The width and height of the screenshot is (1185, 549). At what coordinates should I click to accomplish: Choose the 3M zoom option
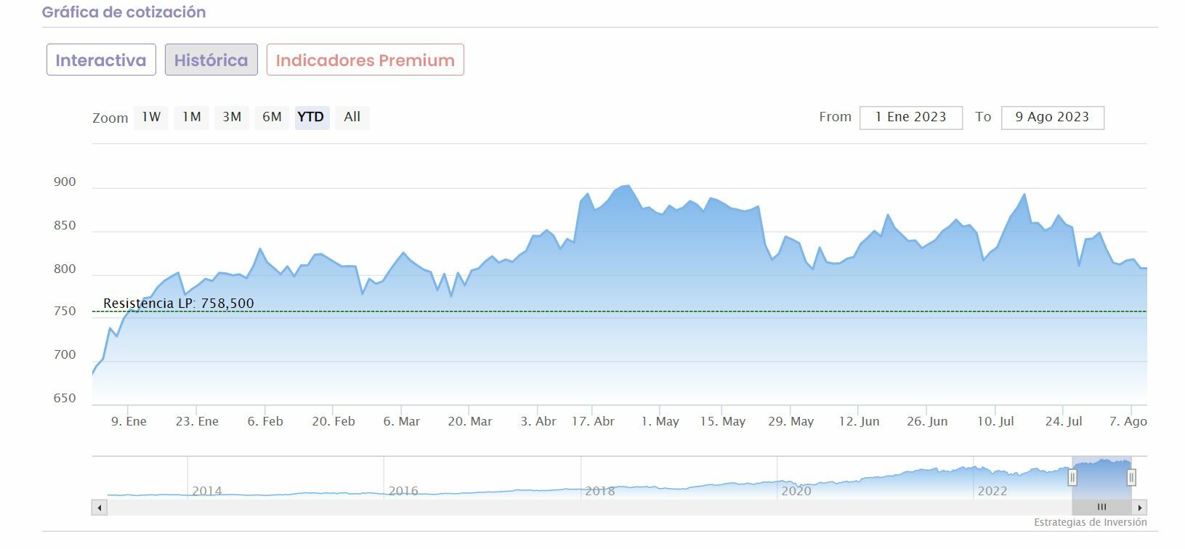tap(232, 118)
